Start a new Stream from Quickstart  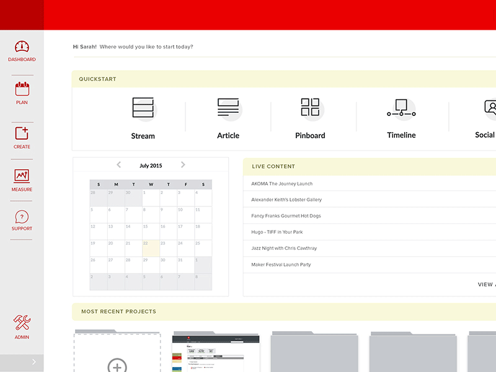coord(143,118)
